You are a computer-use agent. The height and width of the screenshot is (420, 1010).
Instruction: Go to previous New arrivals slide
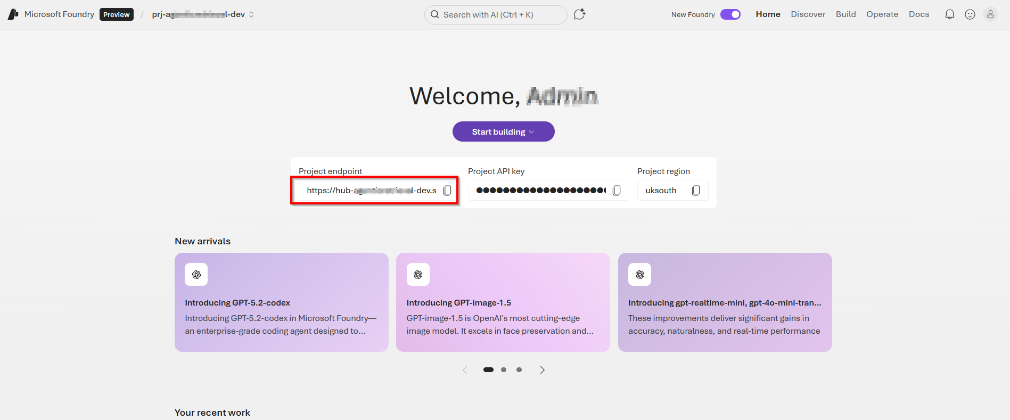[465, 370]
